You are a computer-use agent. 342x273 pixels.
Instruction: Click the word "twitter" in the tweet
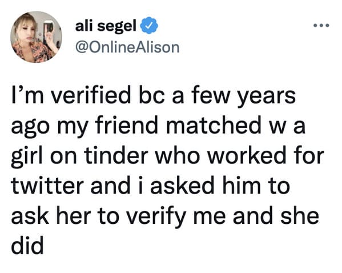click(x=47, y=186)
